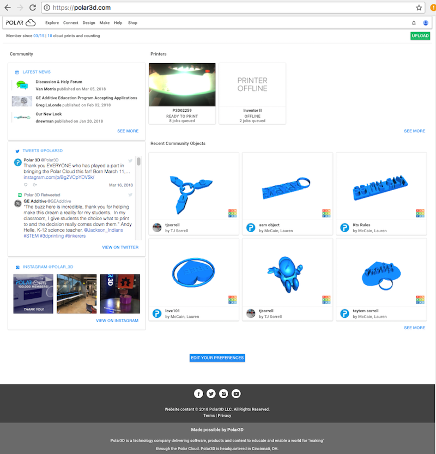Click the Privacy link in footer
Screen dimensions: 436x454
tap(225, 415)
